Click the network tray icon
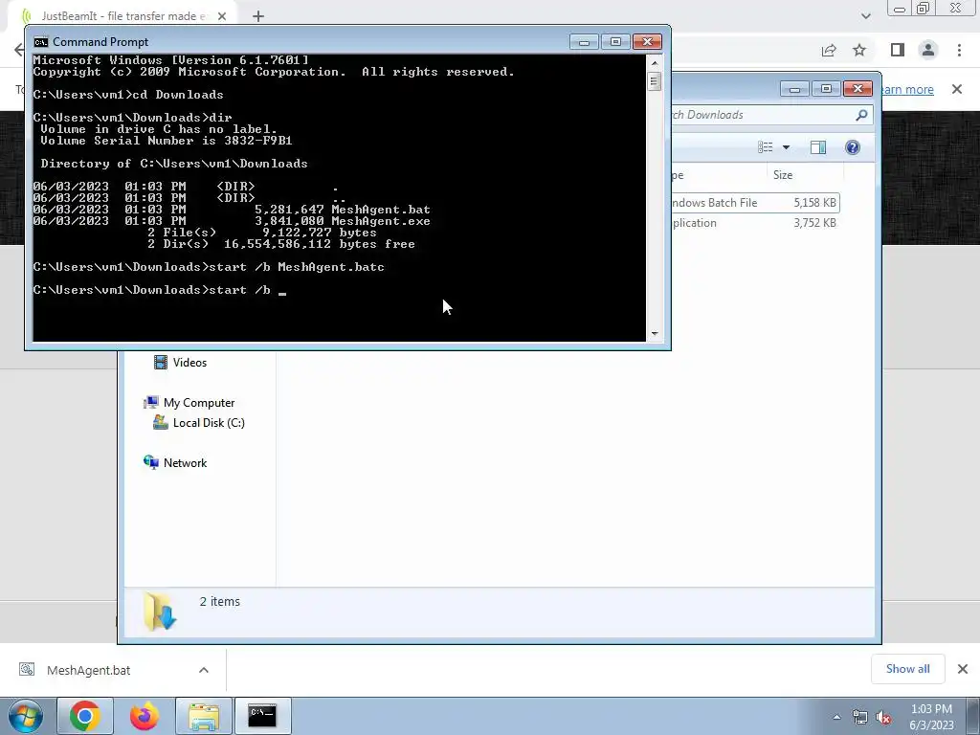 pyautogui.click(x=860, y=717)
